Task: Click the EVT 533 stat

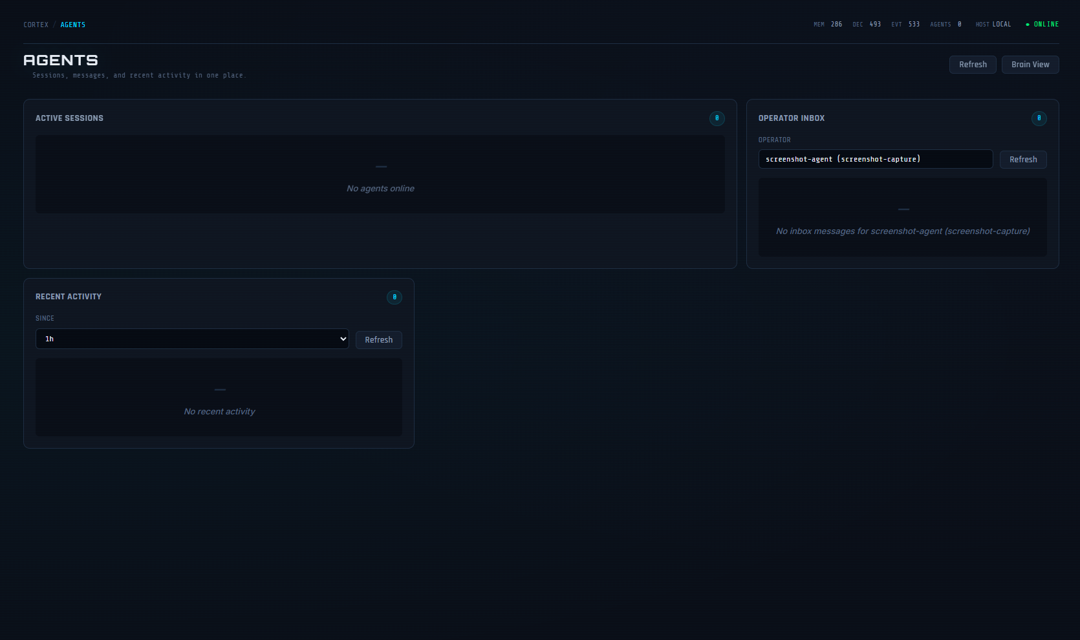Action: [905, 25]
